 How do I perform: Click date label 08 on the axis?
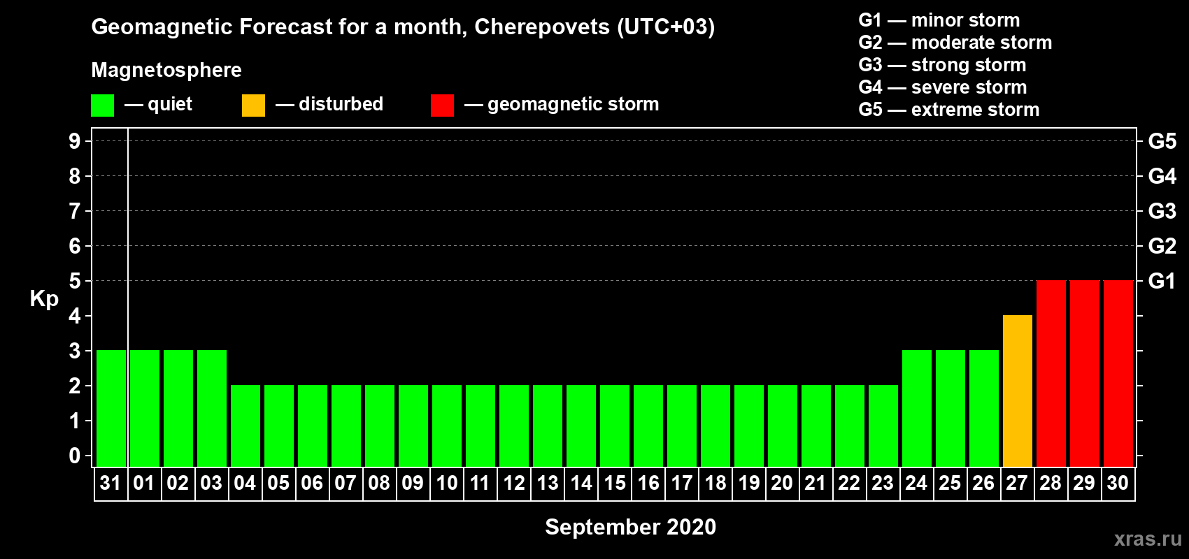pyautogui.click(x=379, y=483)
